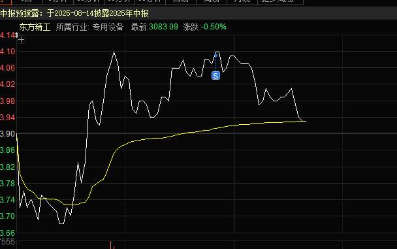The image size is (397, 249).
Task: Click the 3.66 bottom price label
Action: [x=8, y=233]
